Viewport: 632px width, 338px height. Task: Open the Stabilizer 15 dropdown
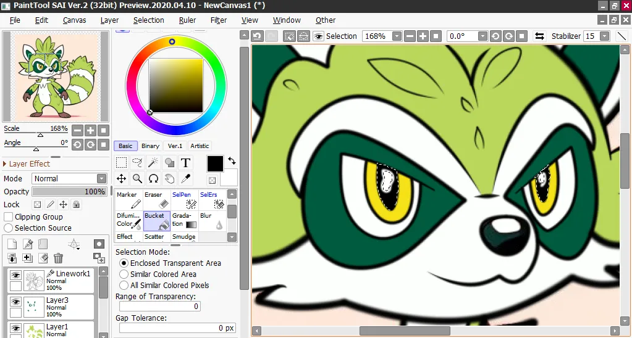[604, 36]
